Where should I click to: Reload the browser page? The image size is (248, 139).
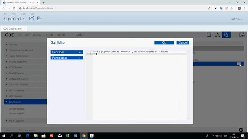14,8
